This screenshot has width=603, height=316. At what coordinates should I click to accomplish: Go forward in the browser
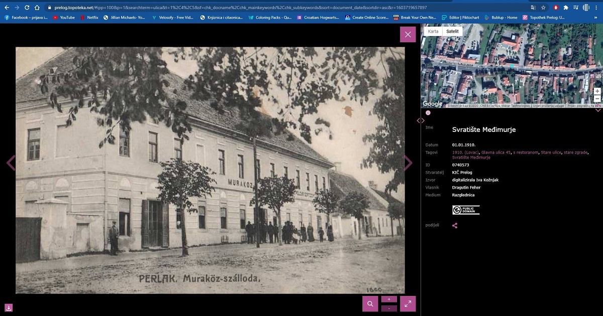coord(17,8)
